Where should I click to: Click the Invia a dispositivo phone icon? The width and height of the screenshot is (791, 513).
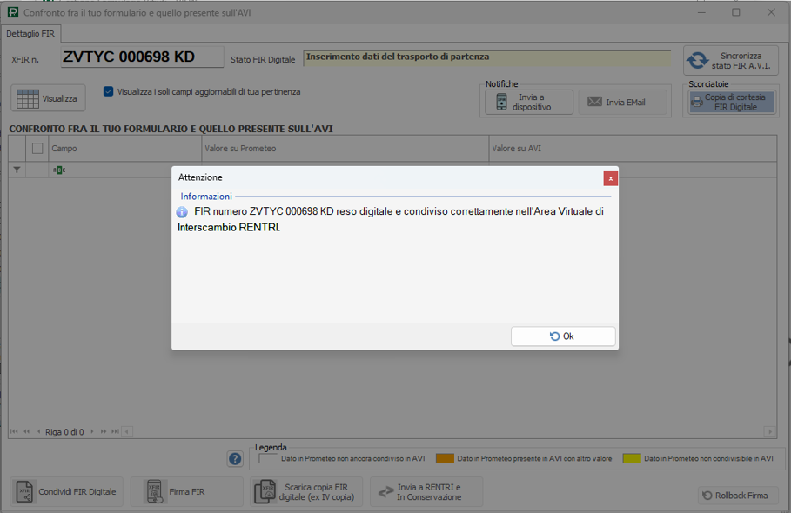point(501,103)
